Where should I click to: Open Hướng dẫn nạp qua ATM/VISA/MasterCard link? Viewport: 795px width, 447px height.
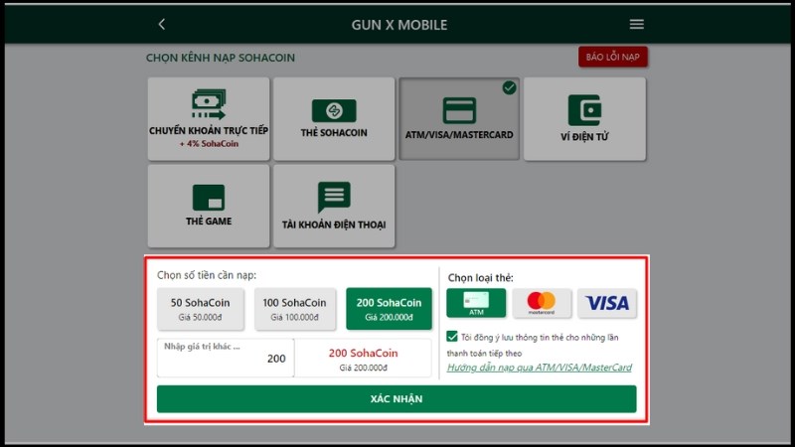539,368
